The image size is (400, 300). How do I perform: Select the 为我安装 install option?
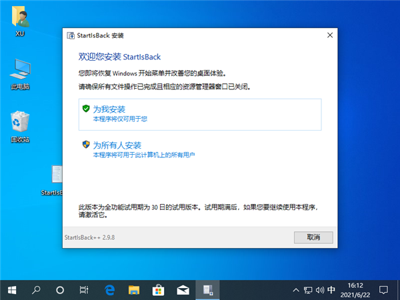click(x=109, y=109)
